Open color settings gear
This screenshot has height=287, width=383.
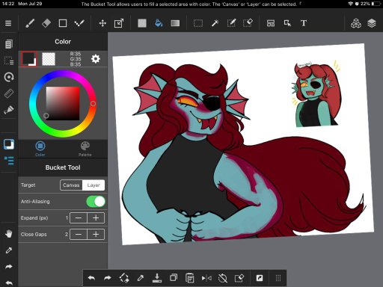point(96,59)
